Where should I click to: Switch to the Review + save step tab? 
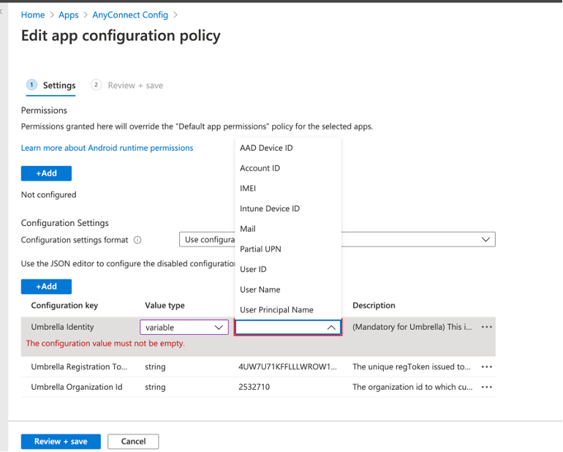pos(127,86)
